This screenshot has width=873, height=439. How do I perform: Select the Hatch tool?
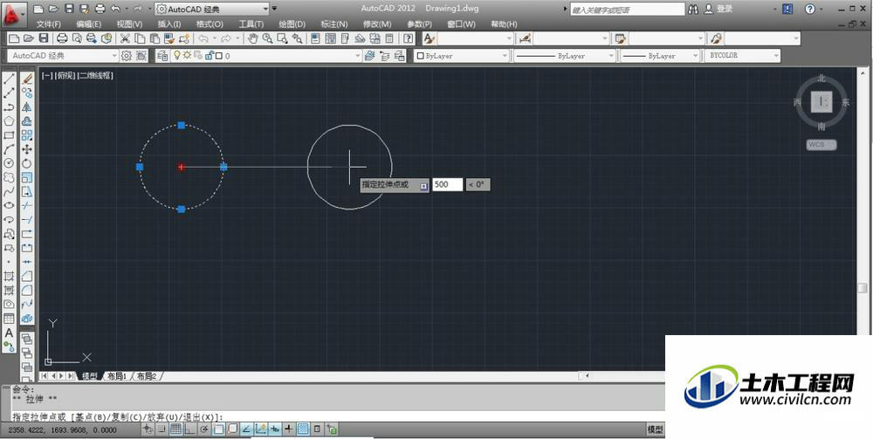(x=9, y=276)
